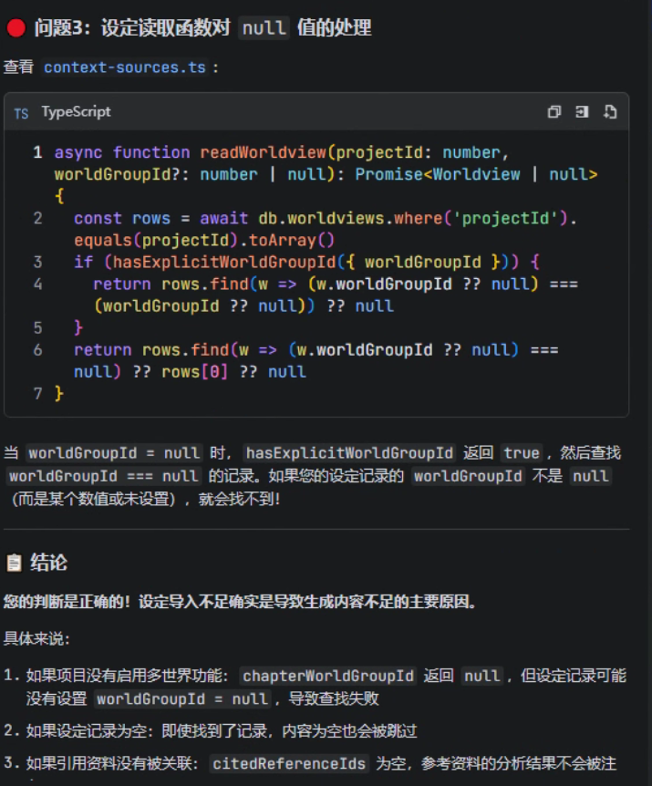Click line number 1 in the code
Image resolution: width=652 pixels, height=786 pixels.
pos(37,152)
